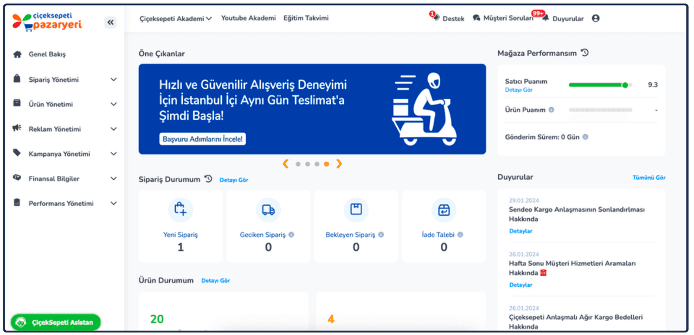
Task: Click the Reklam Yönetimi megaphone icon
Action: 17,129
